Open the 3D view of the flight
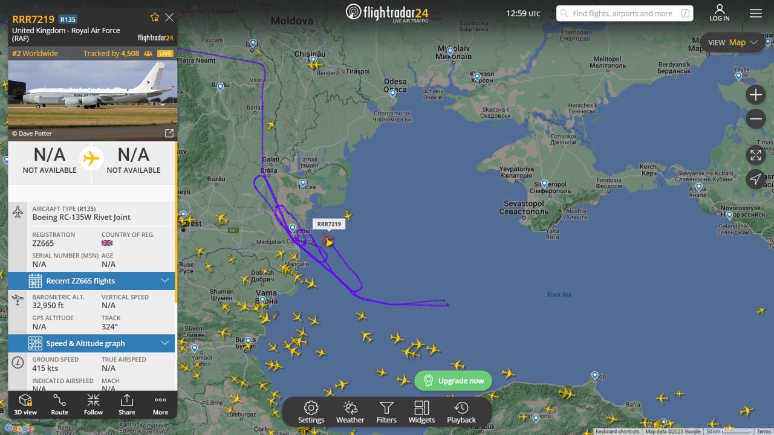 [x=25, y=404]
